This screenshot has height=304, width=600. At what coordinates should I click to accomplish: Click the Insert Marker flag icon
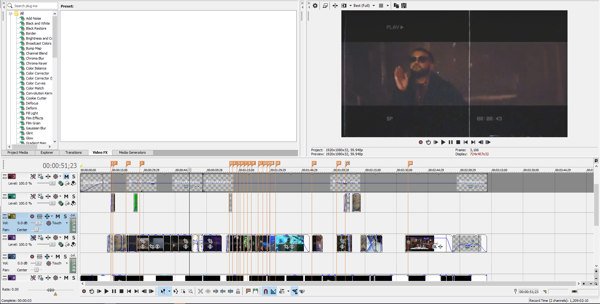point(248,291)
